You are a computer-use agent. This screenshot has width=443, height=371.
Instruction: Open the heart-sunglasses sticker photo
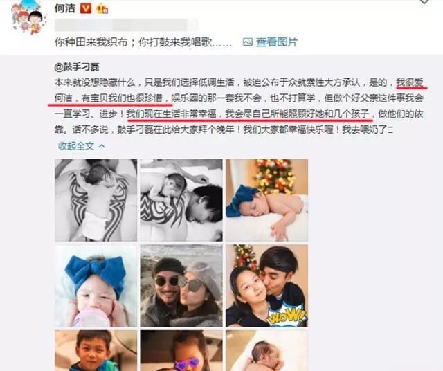pos(181,351)
